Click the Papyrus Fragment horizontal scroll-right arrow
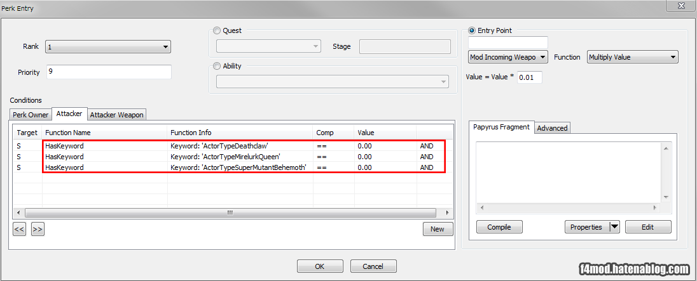The width and height of the screenshot is (697, 281). point(654,207)
